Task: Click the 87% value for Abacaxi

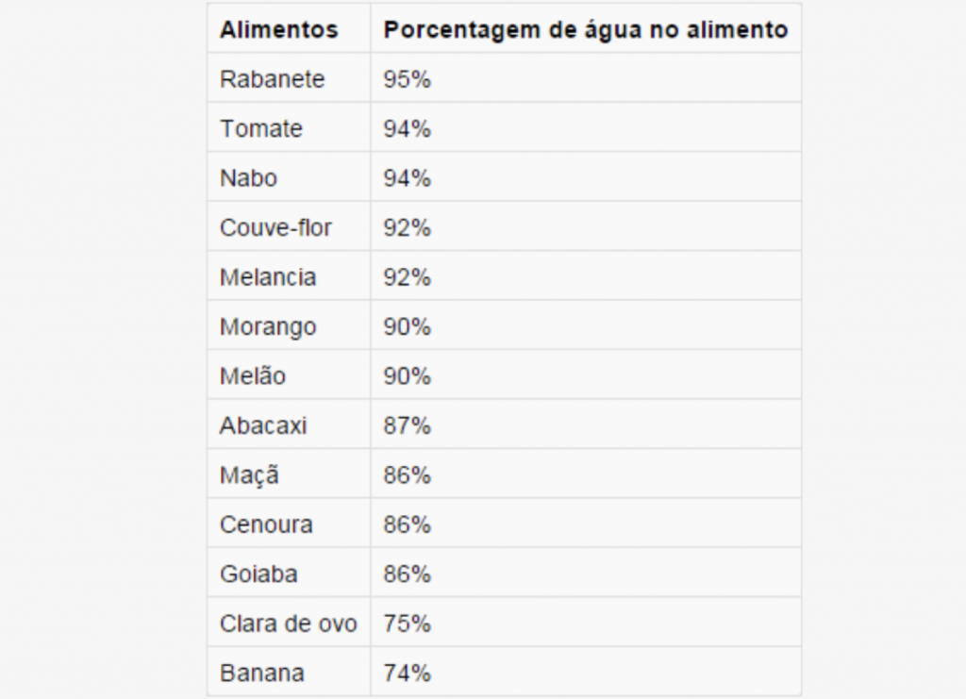Action: pos(407,425)
